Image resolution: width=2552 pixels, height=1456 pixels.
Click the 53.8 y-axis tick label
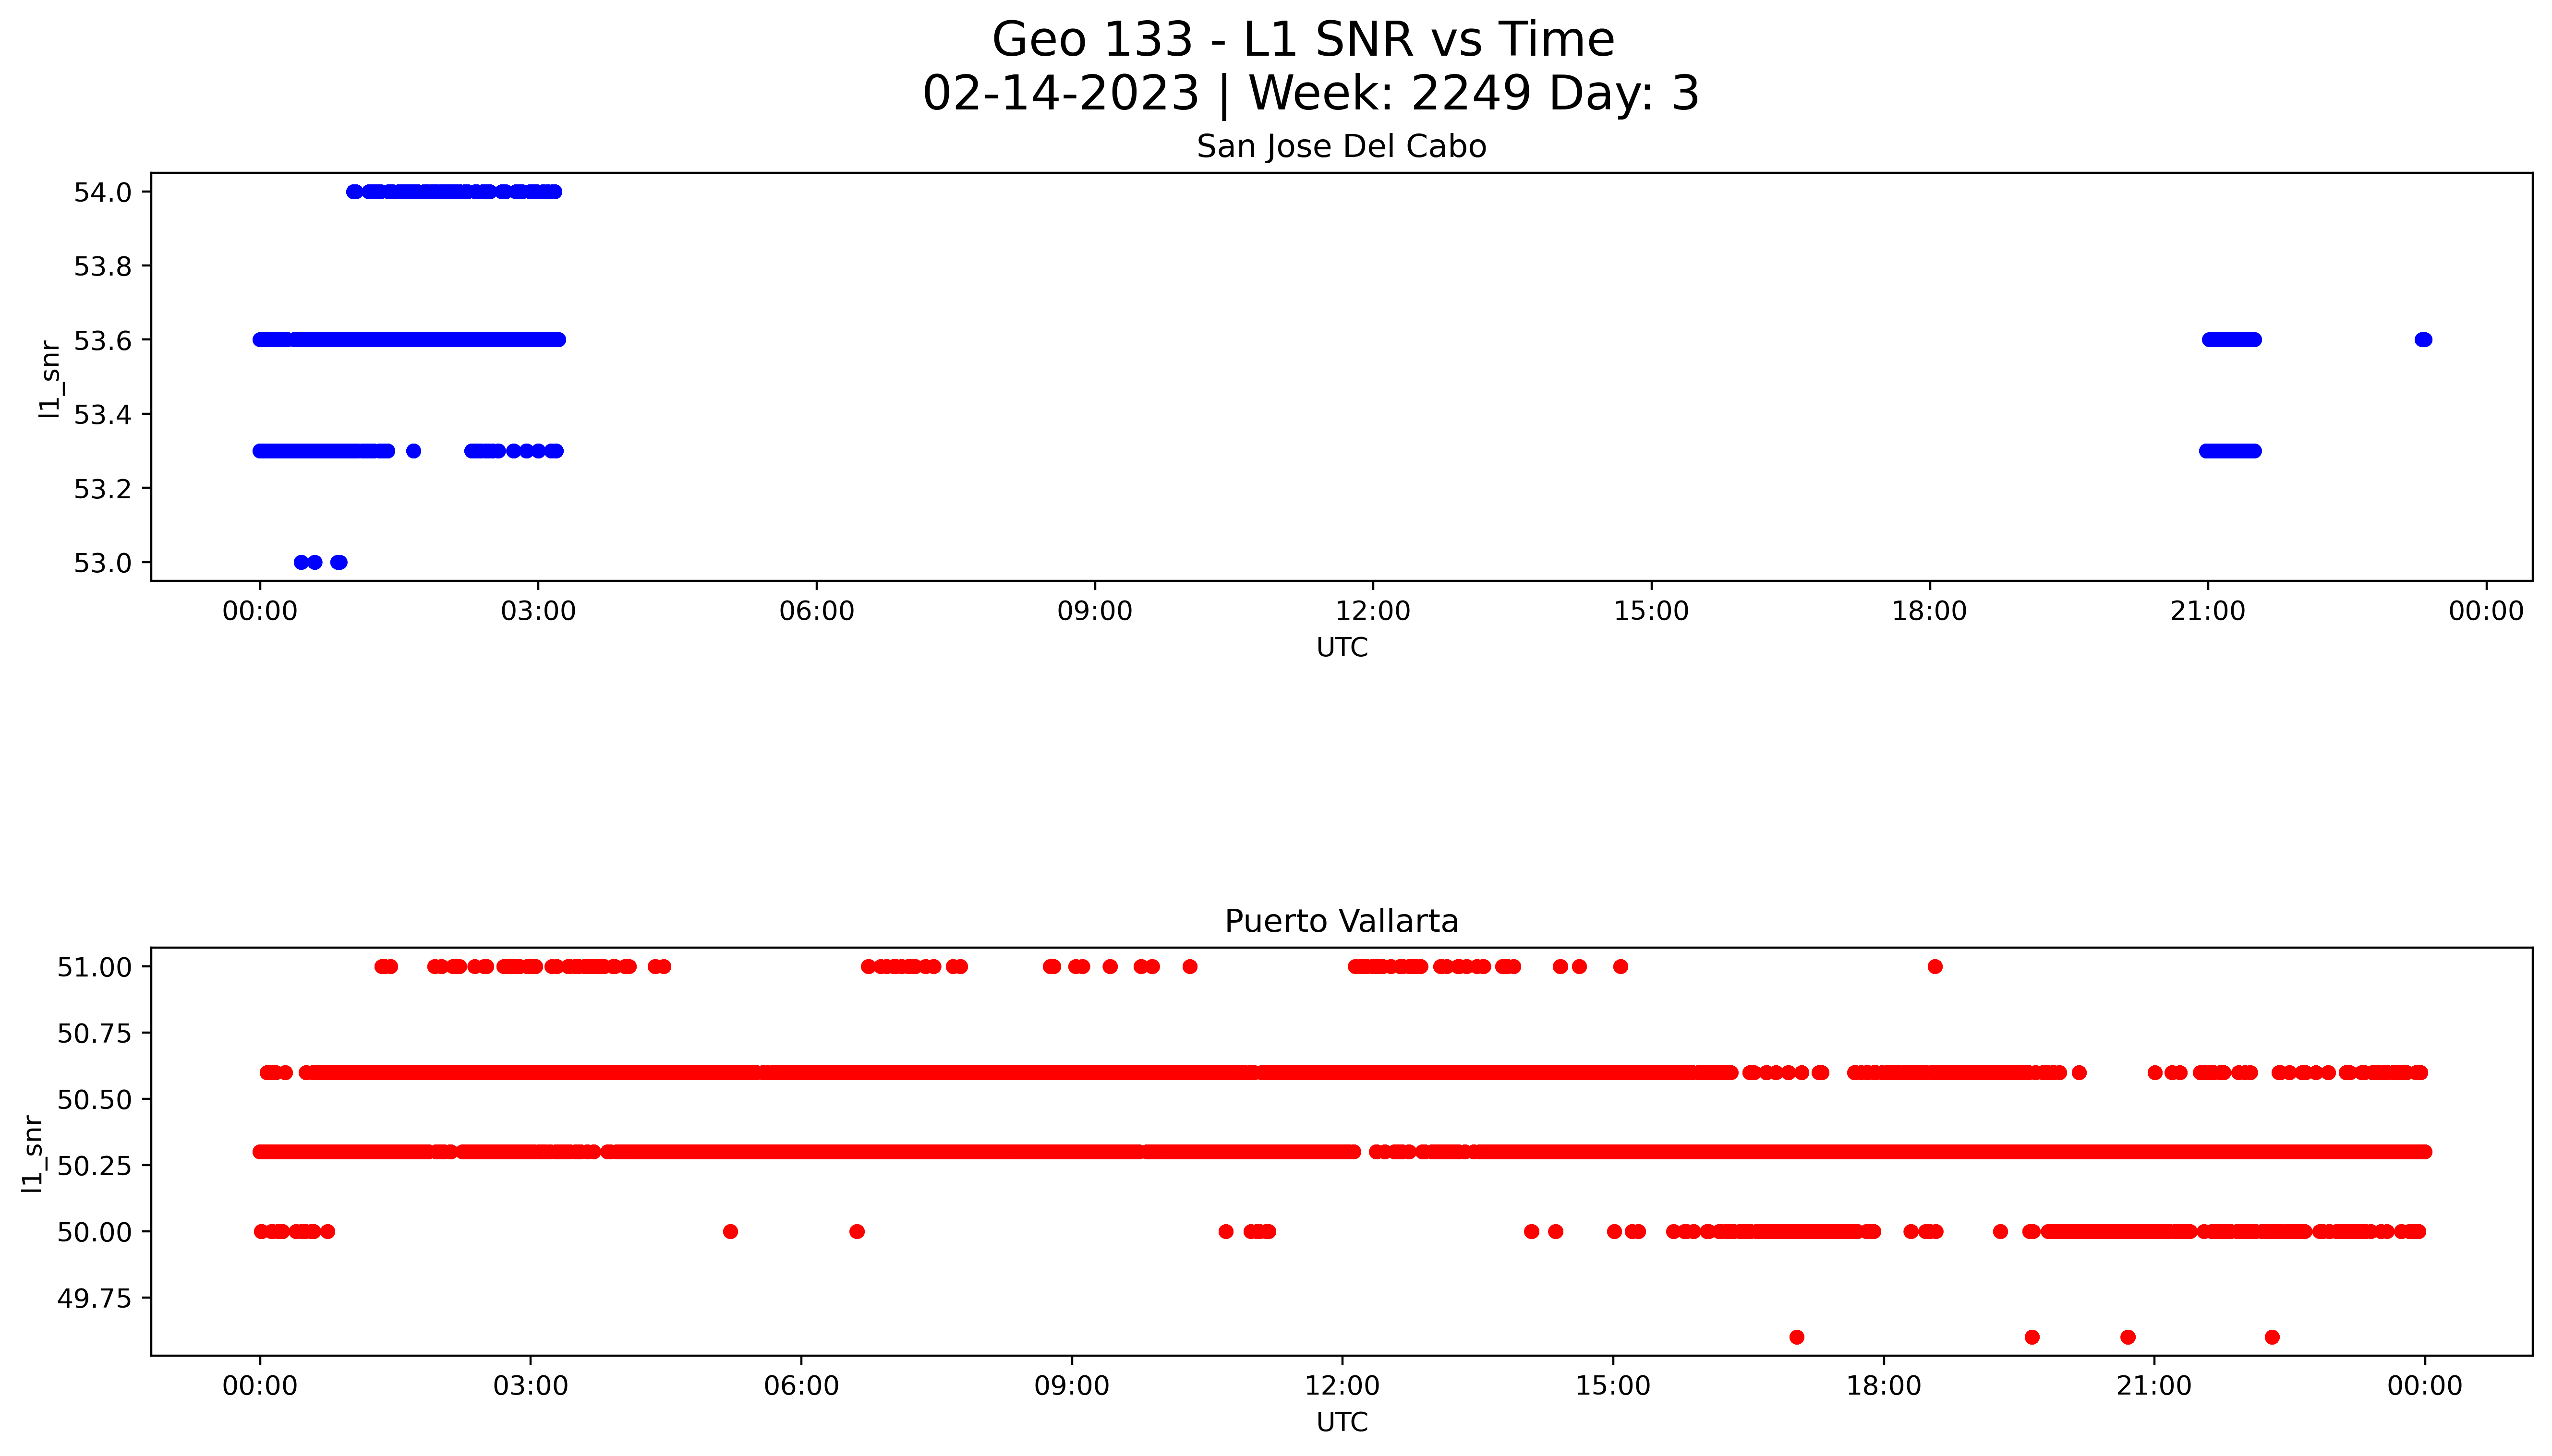(x=103, y=266)
